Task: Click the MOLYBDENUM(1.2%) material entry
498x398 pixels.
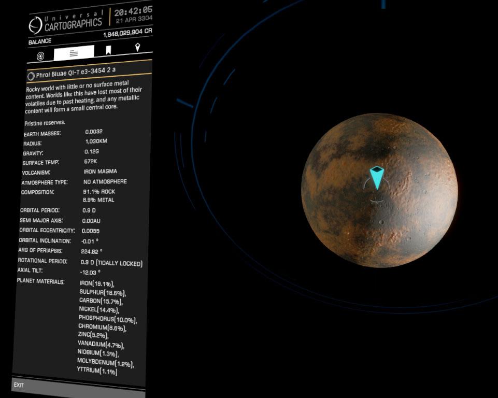Action: 105,362
